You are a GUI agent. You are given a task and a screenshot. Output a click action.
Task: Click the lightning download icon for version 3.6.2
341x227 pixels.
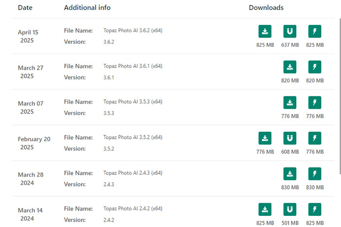click(315, 31)
